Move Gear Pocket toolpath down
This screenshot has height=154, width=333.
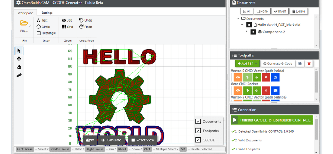coord(257,91)
